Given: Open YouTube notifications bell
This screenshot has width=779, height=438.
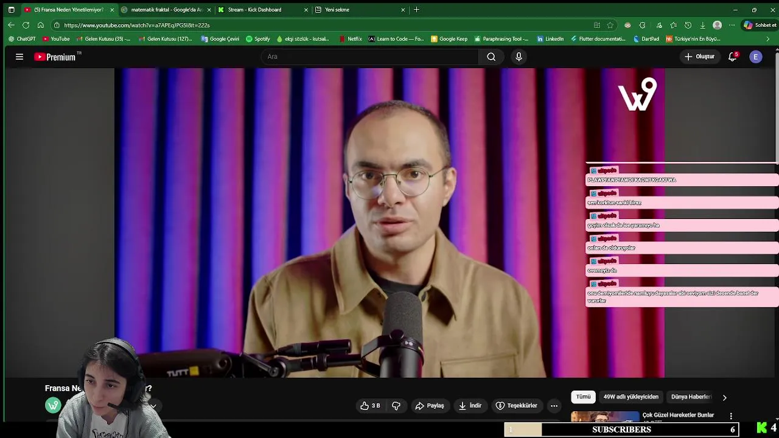Looking at the screenshot, I should pyautogui.click(x=733, y=57).
